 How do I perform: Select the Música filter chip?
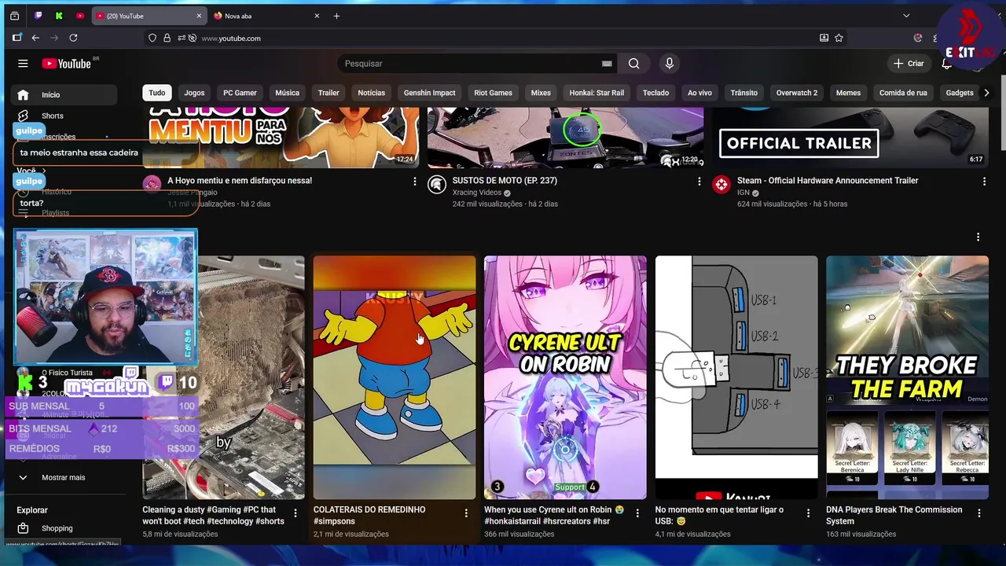tap(287, 93)
